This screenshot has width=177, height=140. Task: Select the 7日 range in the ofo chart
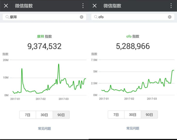(x=116, y=115)
